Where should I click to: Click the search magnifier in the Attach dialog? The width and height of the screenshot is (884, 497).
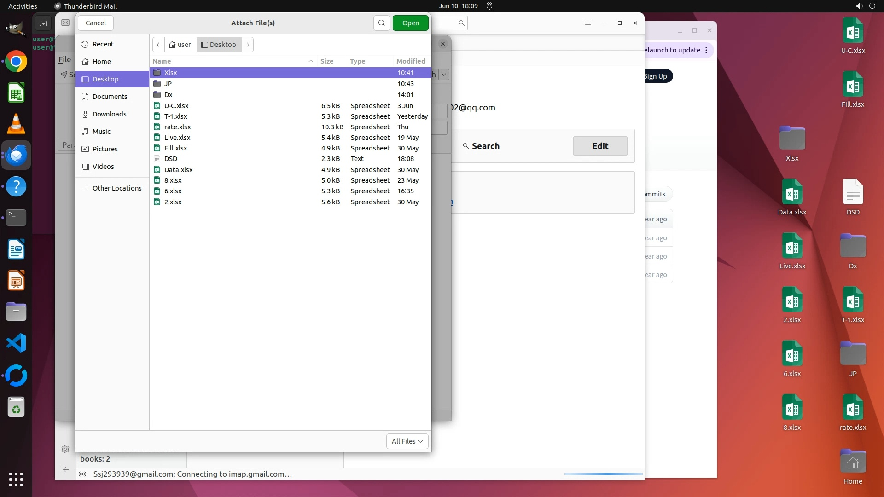[381, 23]
